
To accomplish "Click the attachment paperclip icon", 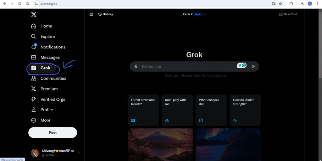I will 136,67.
